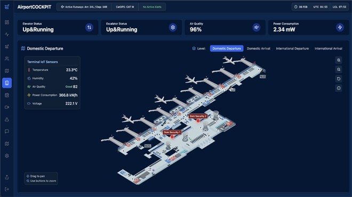Switch to International Departure level
Viewport: 352px width, 197px height.
(292, 48)
